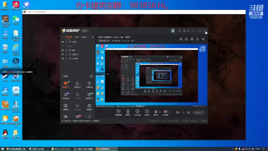The image size is (268, 151).
Task: Open the Steam desktop shortcut
Action: point(5,78)
